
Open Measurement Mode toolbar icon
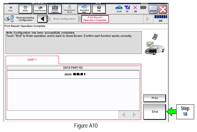pyautogui.click(x=69, y=9)
